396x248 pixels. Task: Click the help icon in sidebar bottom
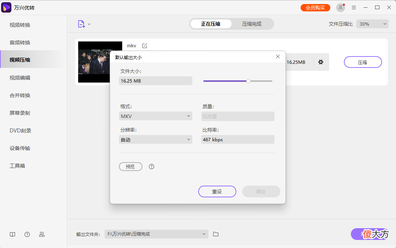pos(27,234)
